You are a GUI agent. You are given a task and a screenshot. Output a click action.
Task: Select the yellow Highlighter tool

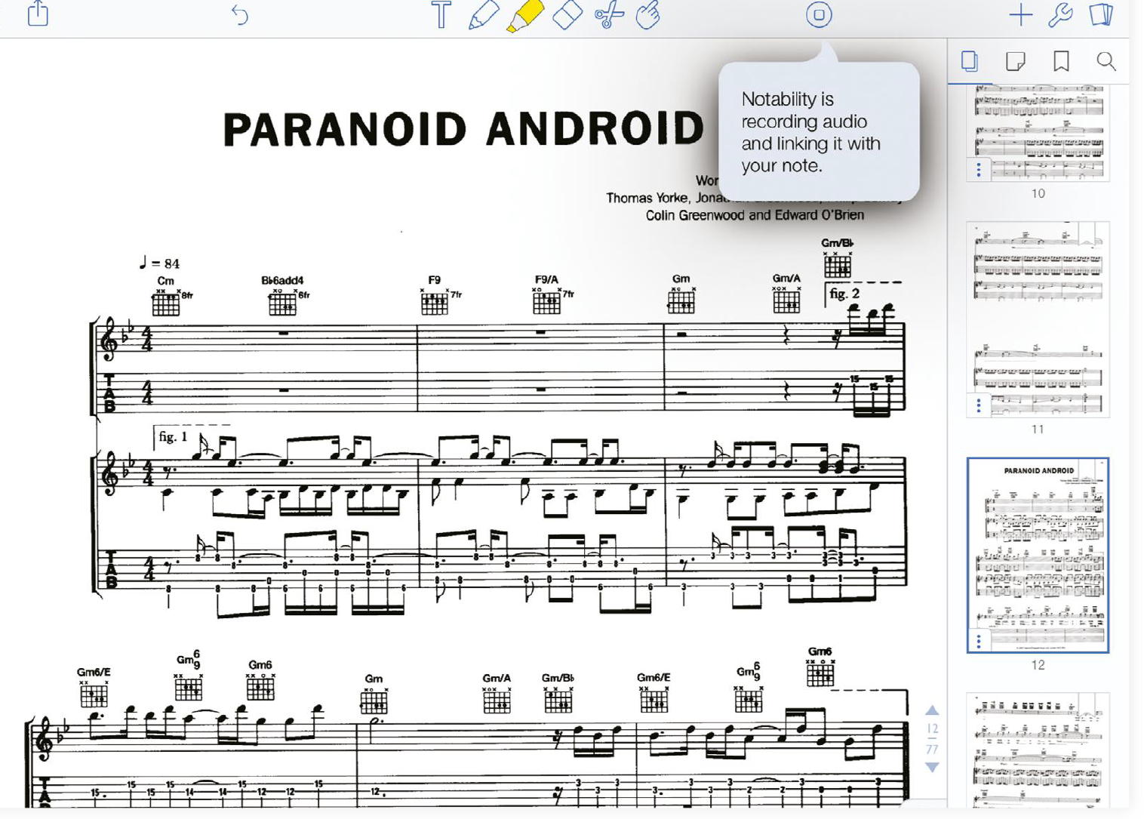[x=524, y=16]
